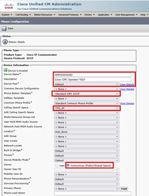Viewport: 149px width, 196px height.
Task: Open the System menu
Action: 7,15
